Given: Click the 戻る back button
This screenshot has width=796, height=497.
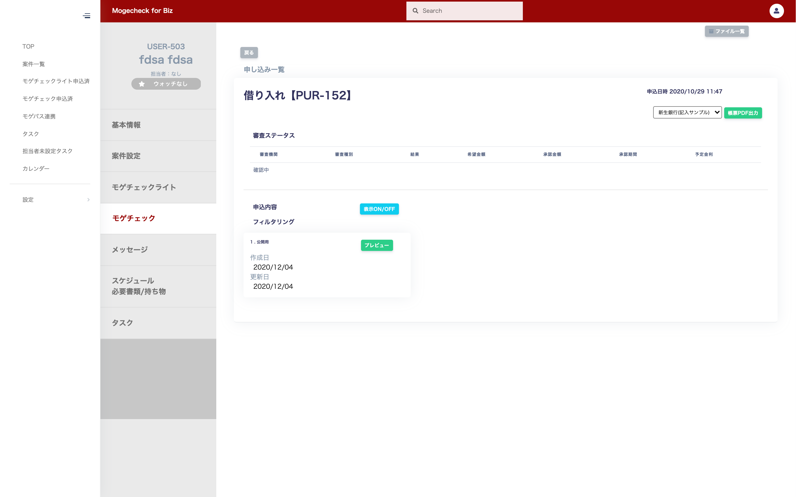Looking at the screenshot, I should tap(249, 53).
